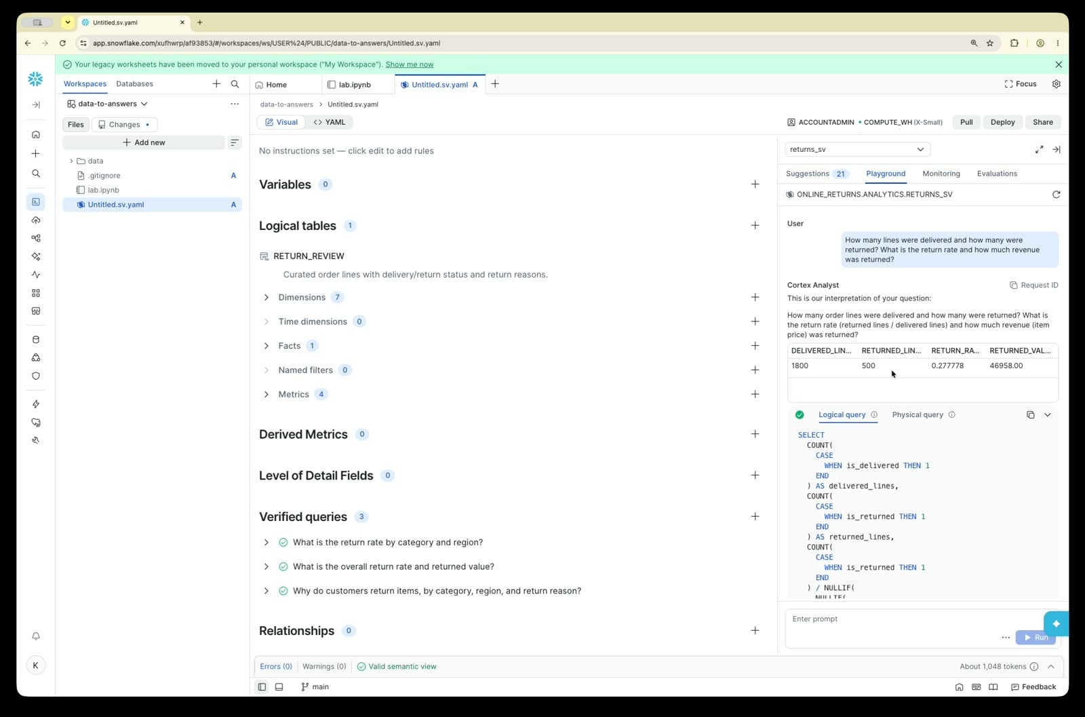Click the Add new button
Viewport: 1085px width, 717px height.
144,142
